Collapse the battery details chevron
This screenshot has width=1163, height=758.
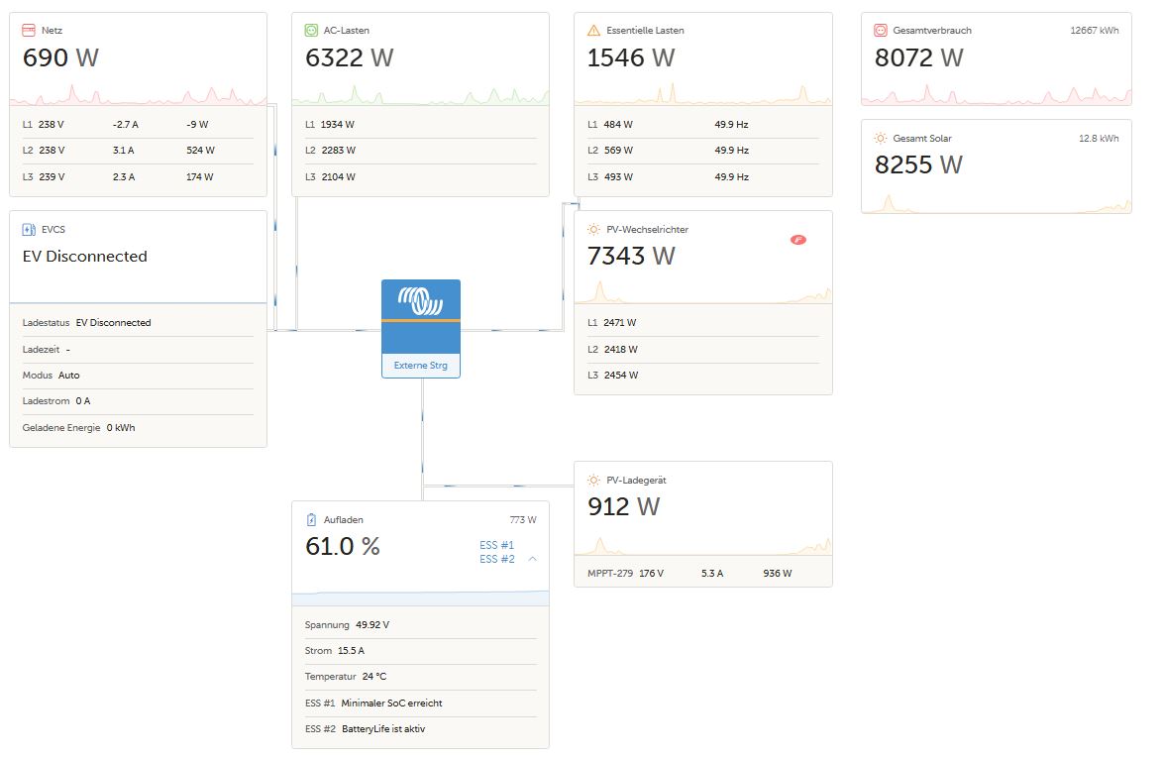click(533, 559)
